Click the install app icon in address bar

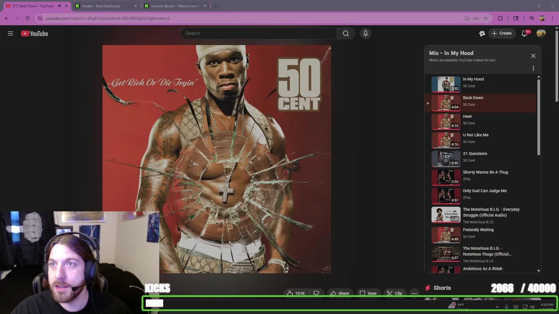point(467,18)
